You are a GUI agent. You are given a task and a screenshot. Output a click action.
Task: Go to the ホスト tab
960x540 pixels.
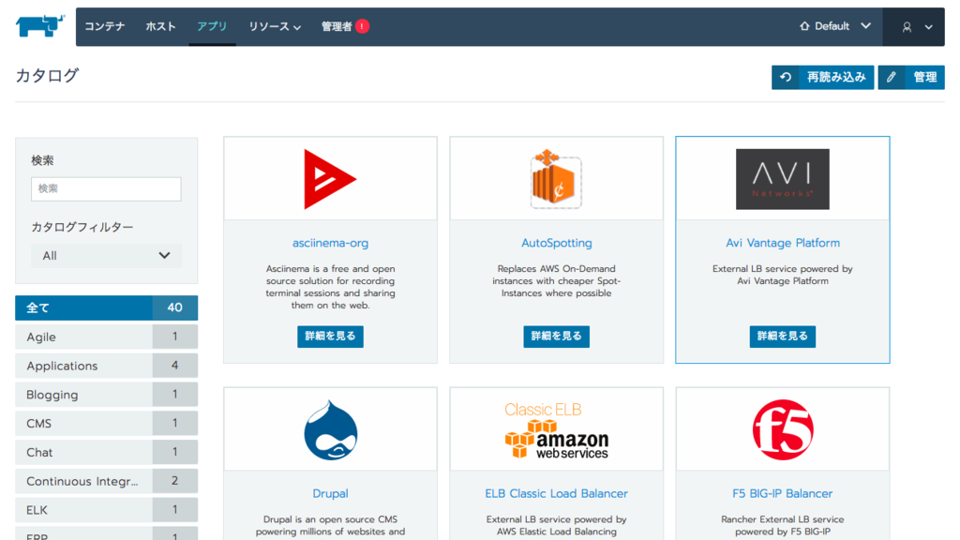point(160,26)
